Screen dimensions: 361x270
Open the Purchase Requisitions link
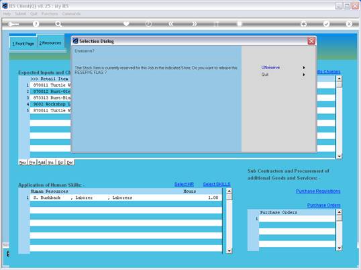(x=318, y=191)
